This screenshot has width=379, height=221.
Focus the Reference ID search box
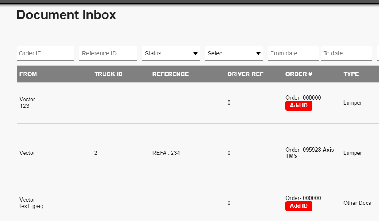click(x=108, y=53)
